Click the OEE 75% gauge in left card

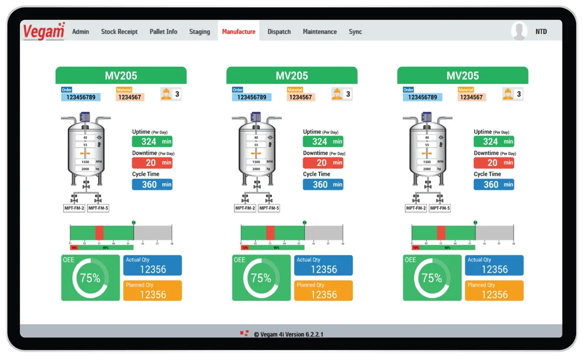point(90,278)
